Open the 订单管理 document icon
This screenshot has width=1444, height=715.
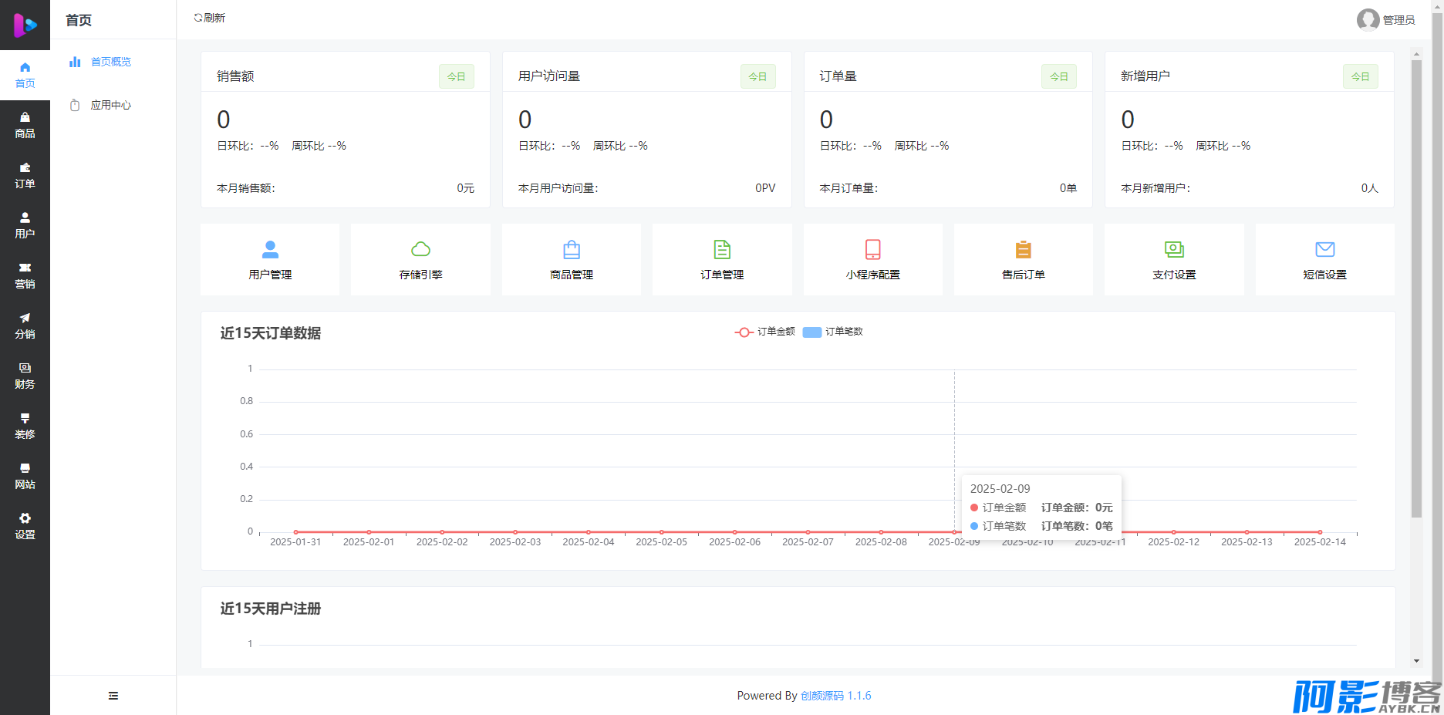[x=722, y=250]
